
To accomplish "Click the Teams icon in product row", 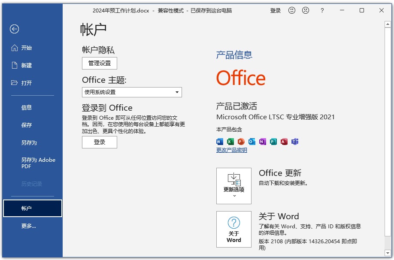I will pos(295,142).
